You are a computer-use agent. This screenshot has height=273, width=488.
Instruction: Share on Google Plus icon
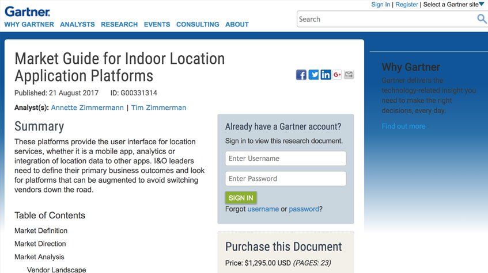point(337,75)
